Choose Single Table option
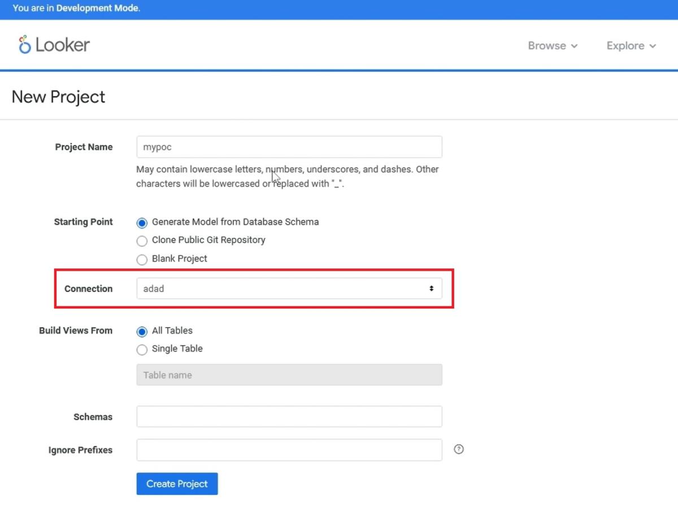 pyautogui.click(x=142, y=349)
